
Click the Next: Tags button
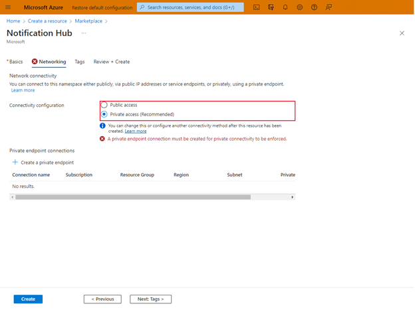pyautogui.click(x=150, y=299)
